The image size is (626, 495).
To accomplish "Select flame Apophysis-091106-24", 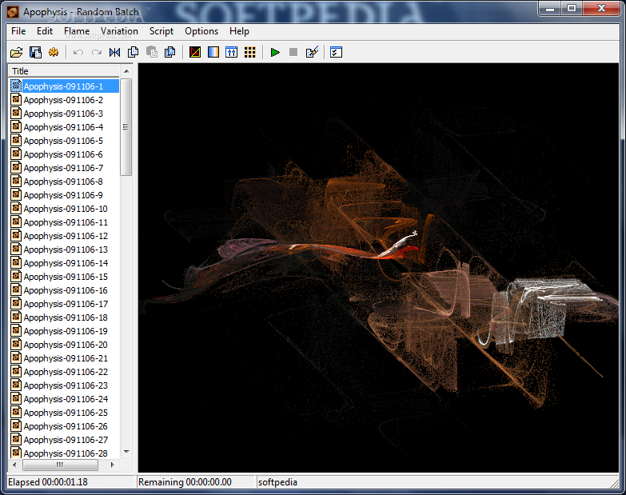I will coord(64,399).
